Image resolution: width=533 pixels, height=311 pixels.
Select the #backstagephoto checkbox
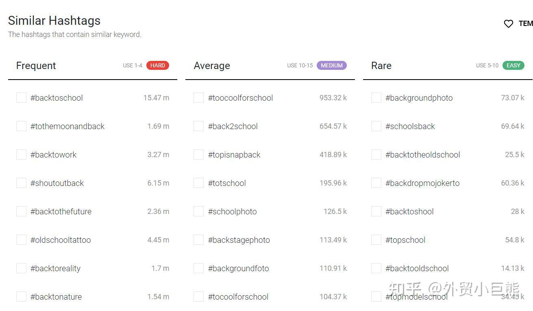point(198,240)
